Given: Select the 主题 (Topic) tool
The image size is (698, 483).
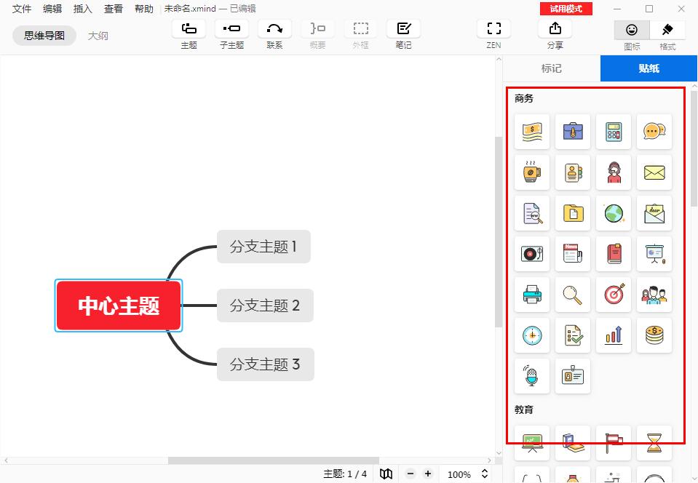Looking at the screenshot, I should tap(189, 32).
